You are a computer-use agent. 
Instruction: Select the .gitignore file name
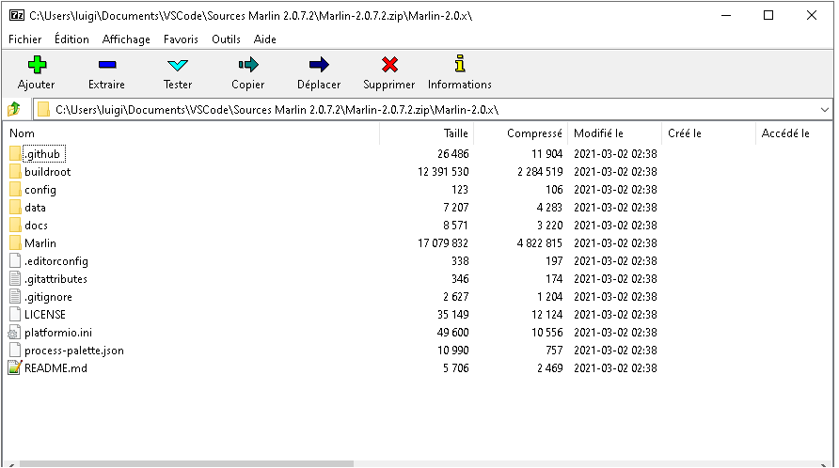coord(48,297)
